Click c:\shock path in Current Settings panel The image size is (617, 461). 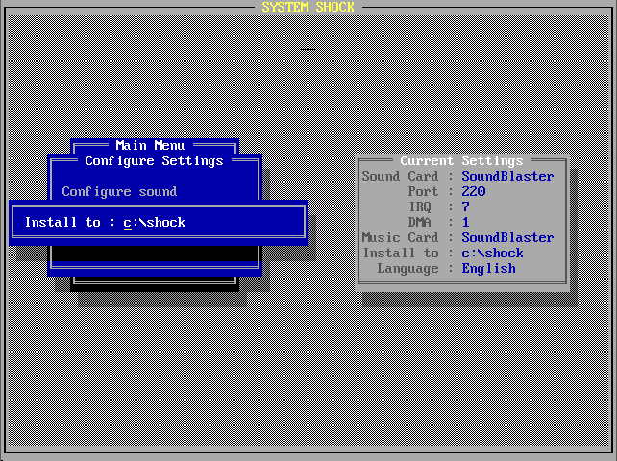click(x=492, y=253)
